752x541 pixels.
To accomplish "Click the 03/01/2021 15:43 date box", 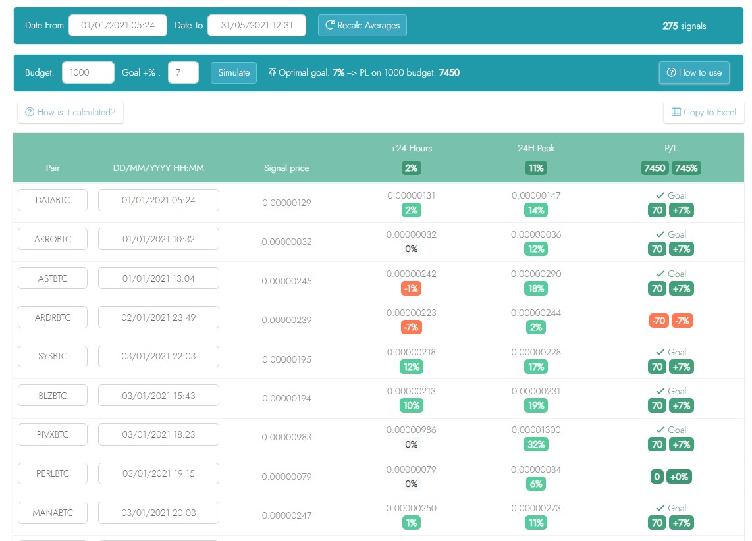I will point(159,396).
